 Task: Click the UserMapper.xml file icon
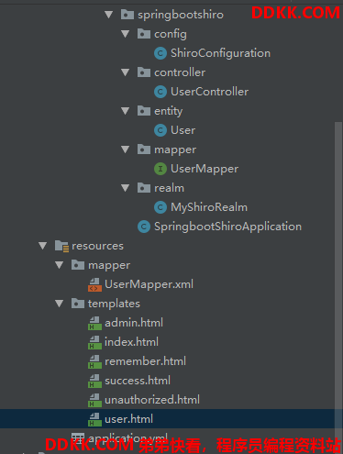point(94,284)
